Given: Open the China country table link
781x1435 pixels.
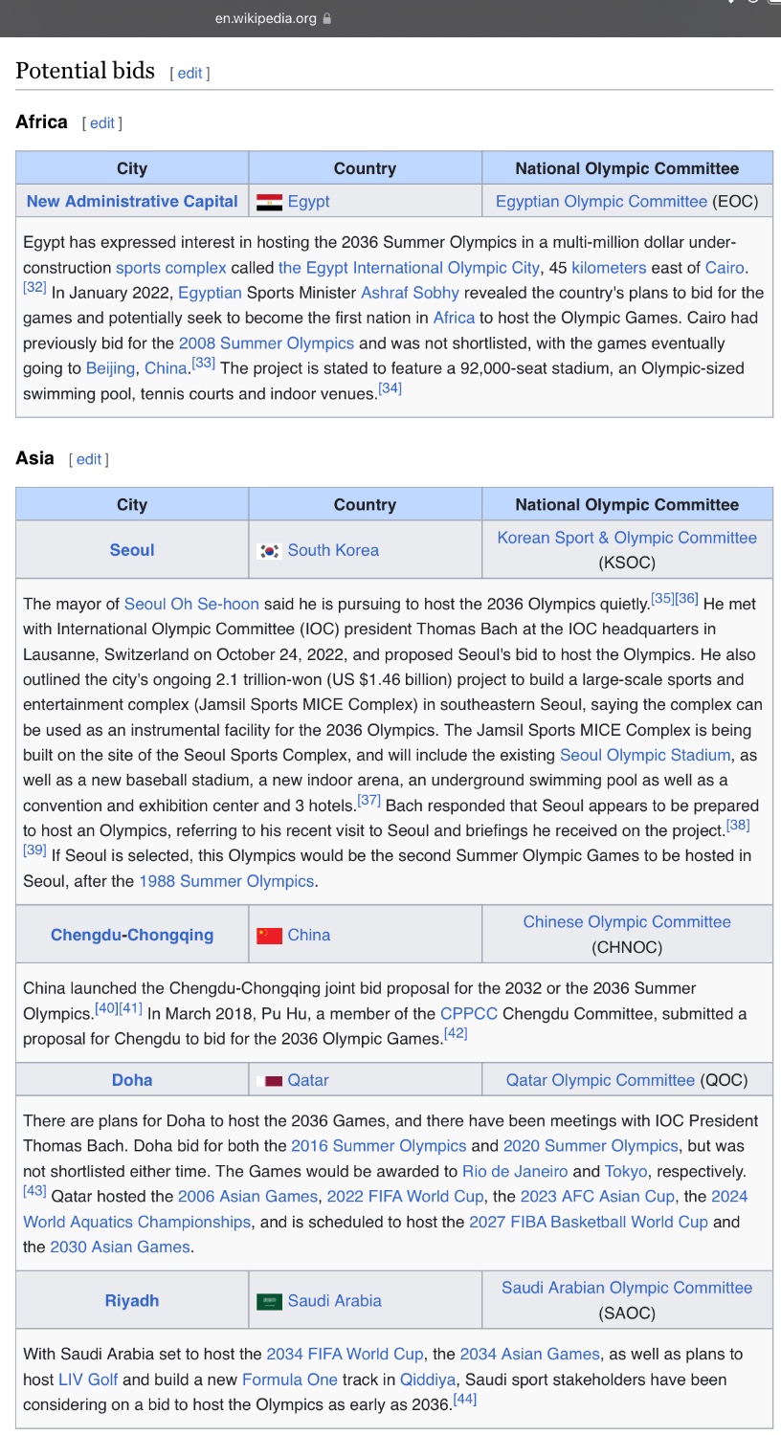Looking at the screenshot, I should (309, 935).
